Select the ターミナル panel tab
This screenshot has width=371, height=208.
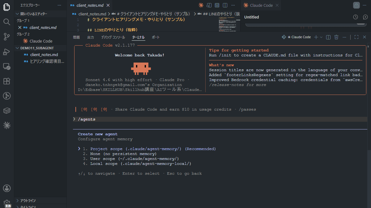138,37
